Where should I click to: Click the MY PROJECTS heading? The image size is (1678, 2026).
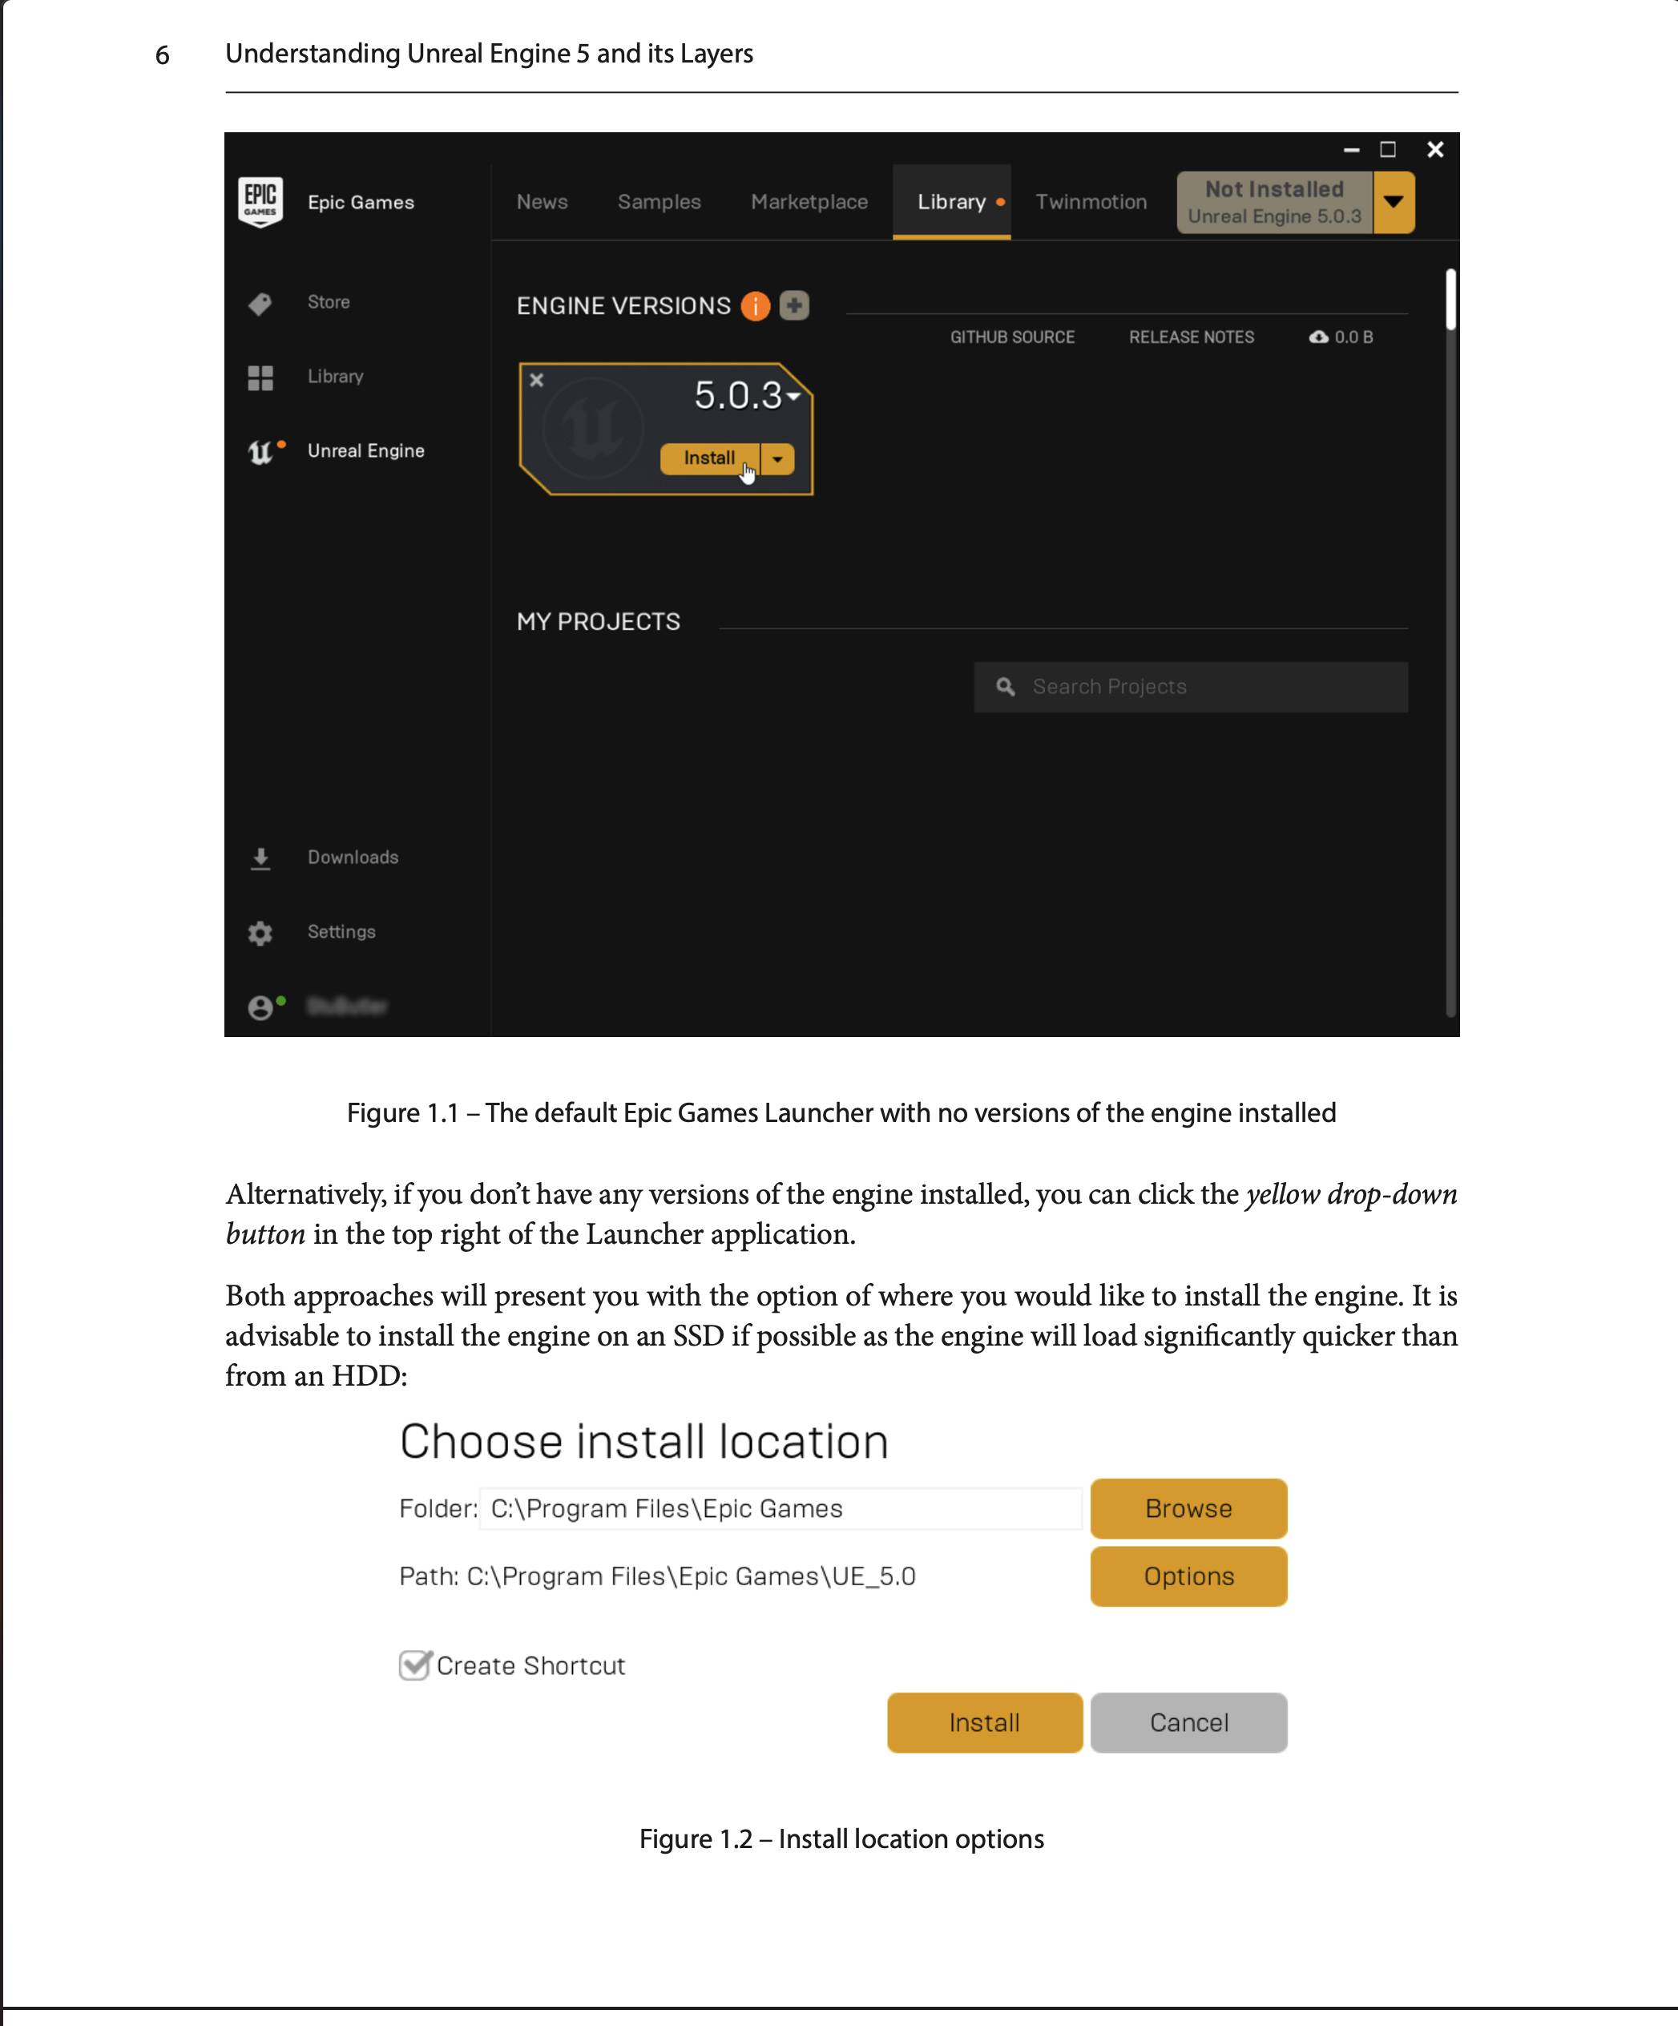click(x=599, y=621)
